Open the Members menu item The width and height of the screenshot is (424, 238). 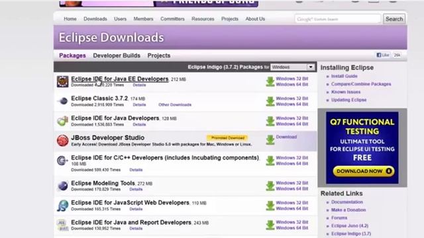pos(143,19)
